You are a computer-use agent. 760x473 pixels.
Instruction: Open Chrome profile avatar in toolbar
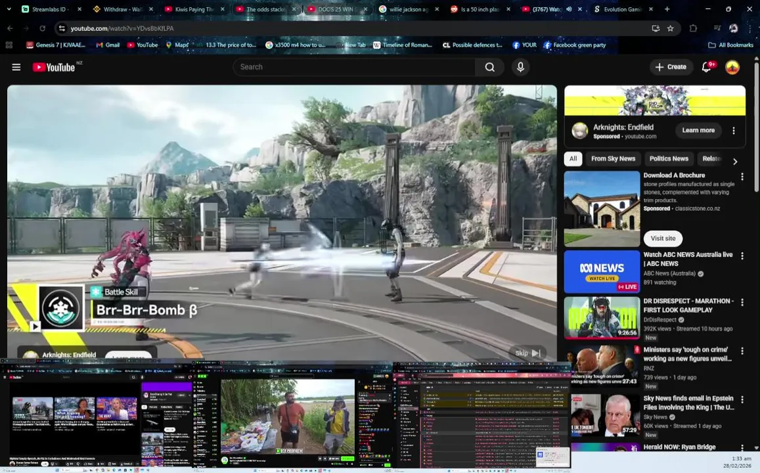pos(733,28)
